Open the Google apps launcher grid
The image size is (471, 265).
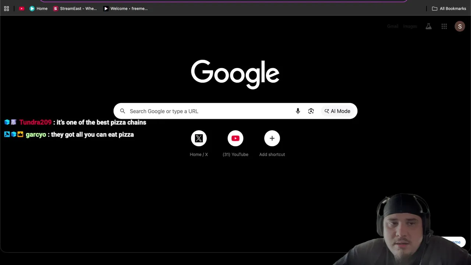[444, 26]
